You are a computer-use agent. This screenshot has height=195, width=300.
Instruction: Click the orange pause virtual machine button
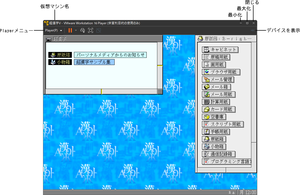(x=70, y=31)
